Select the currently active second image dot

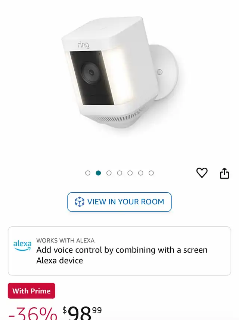click(98, 173)
